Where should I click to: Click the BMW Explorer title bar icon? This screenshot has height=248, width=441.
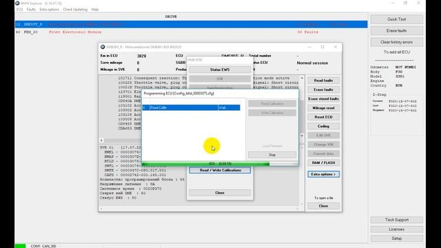click(x=18, y=3)
